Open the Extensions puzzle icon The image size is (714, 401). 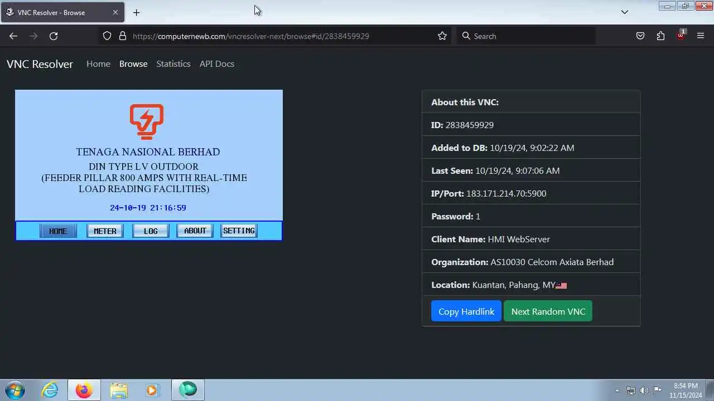point(660,36)
